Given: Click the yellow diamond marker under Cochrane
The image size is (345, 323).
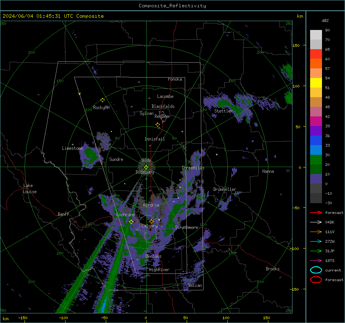Looking at the screenshot, I should 131,222.
